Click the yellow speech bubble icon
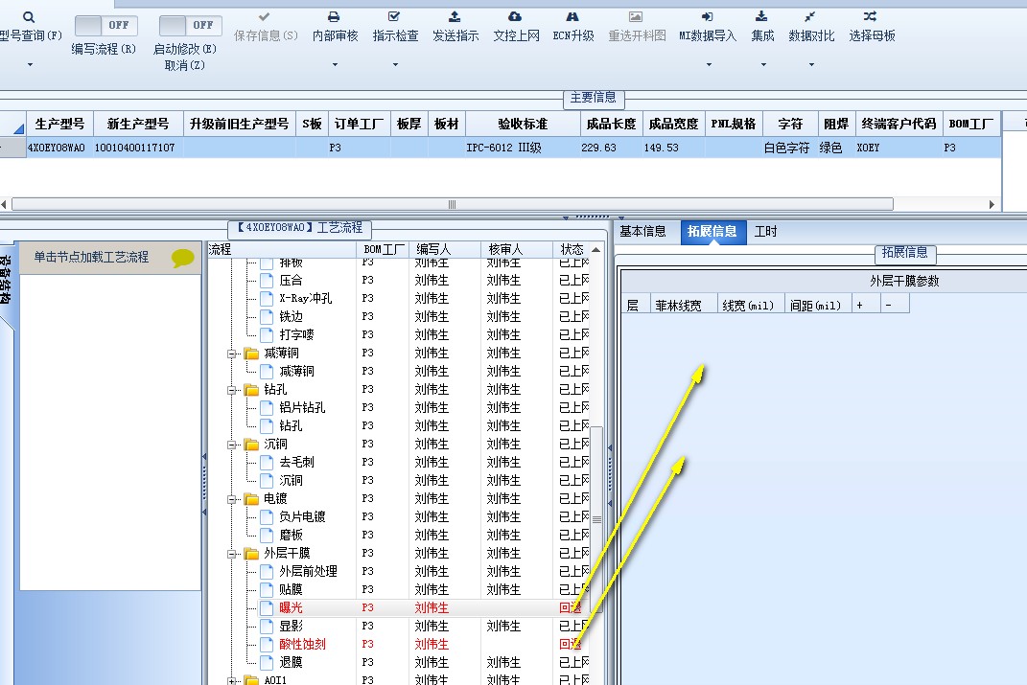Viewport: 1027px width, 685px height. point(183,258)
